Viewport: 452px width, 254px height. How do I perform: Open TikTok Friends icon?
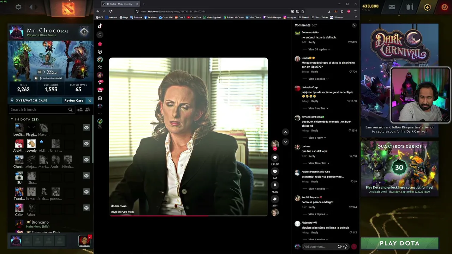[100, 67]
